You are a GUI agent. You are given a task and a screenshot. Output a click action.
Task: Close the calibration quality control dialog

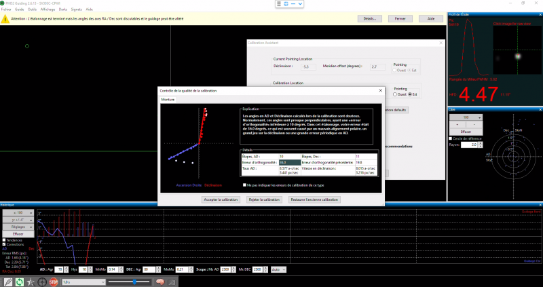(380, 90)
